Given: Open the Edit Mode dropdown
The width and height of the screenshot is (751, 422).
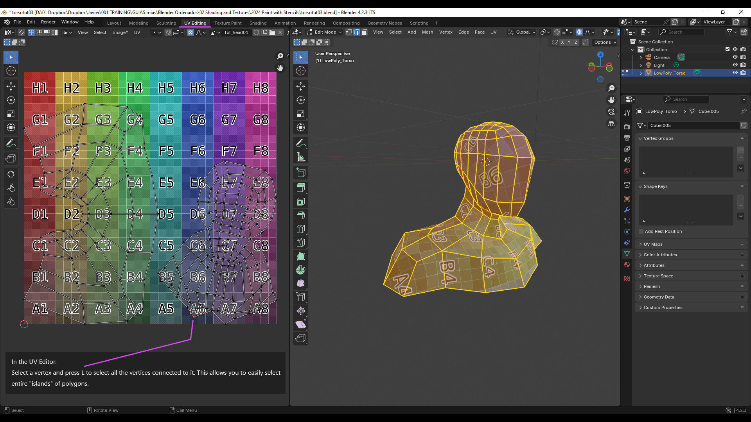Looking at the screenshot, I should click(324, 32).
